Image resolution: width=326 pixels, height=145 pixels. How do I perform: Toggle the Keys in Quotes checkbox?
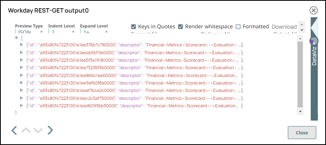pyautogui.click(x=133, y=27)
